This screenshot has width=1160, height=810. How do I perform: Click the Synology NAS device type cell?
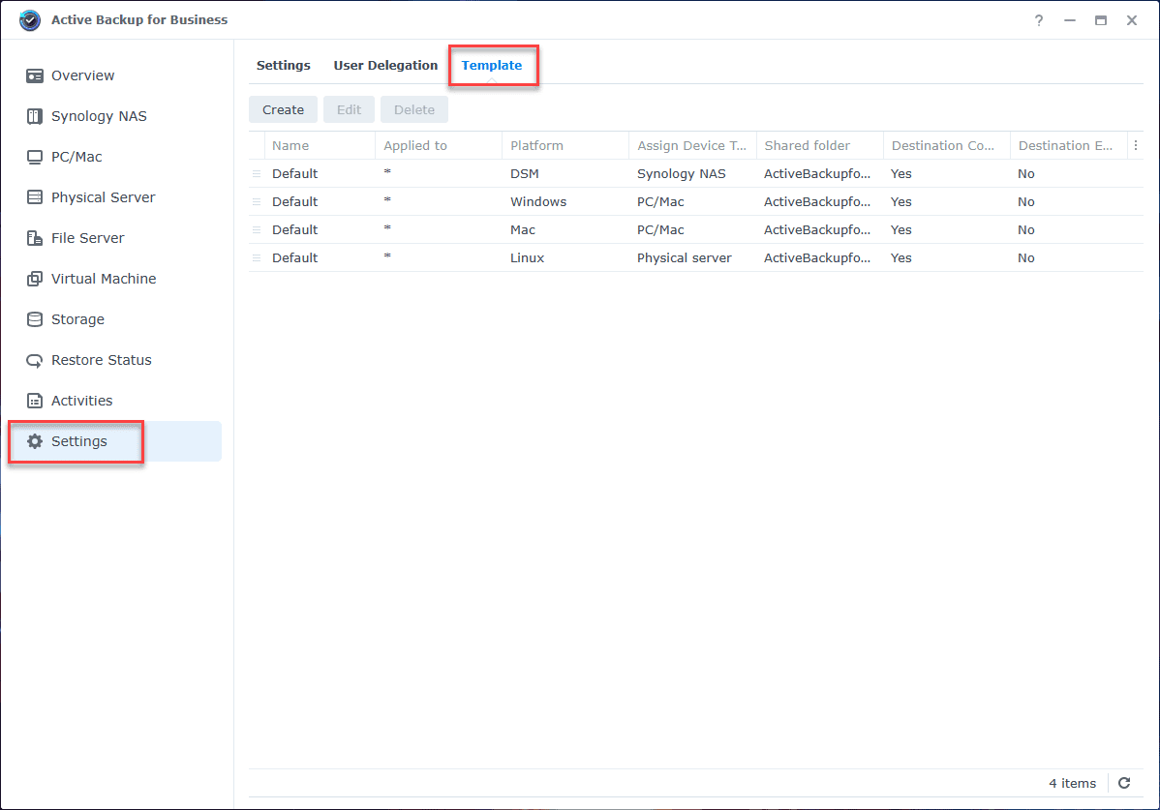[x=682, y=173]
